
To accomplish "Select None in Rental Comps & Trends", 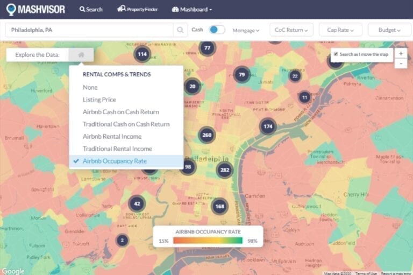I will point(90,87).
